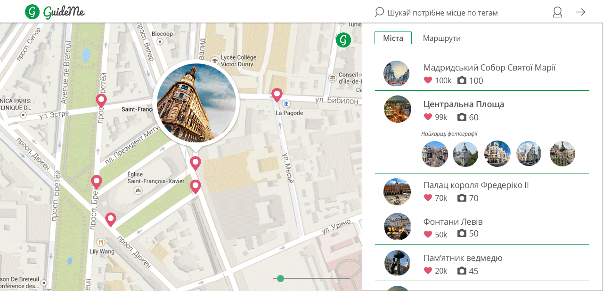Click the 20k likes count
Screen dimensions: 603x291
tap(441, 271)
